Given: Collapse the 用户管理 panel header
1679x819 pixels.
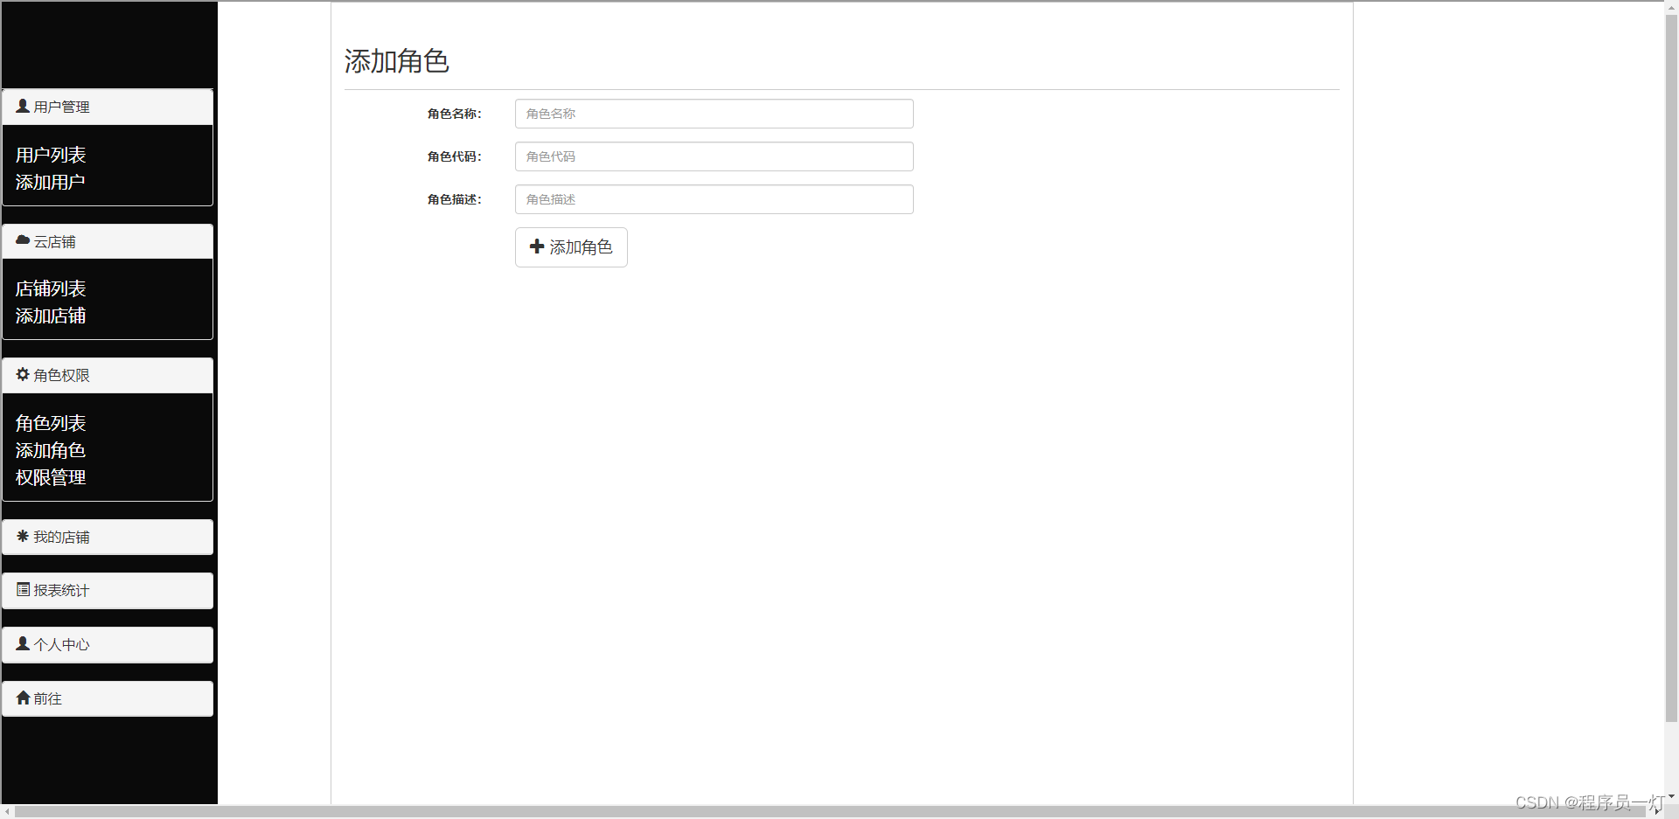Looking at the screenshot, I should [x=108, y=107].
